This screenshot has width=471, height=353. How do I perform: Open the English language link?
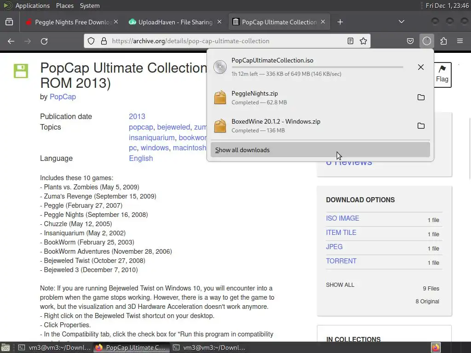(141, 158)
